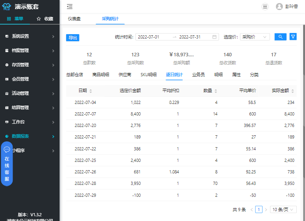305x221 pixels.
Task: Expand 结算管理 menu chevron
Action: [x=53, y=108]
